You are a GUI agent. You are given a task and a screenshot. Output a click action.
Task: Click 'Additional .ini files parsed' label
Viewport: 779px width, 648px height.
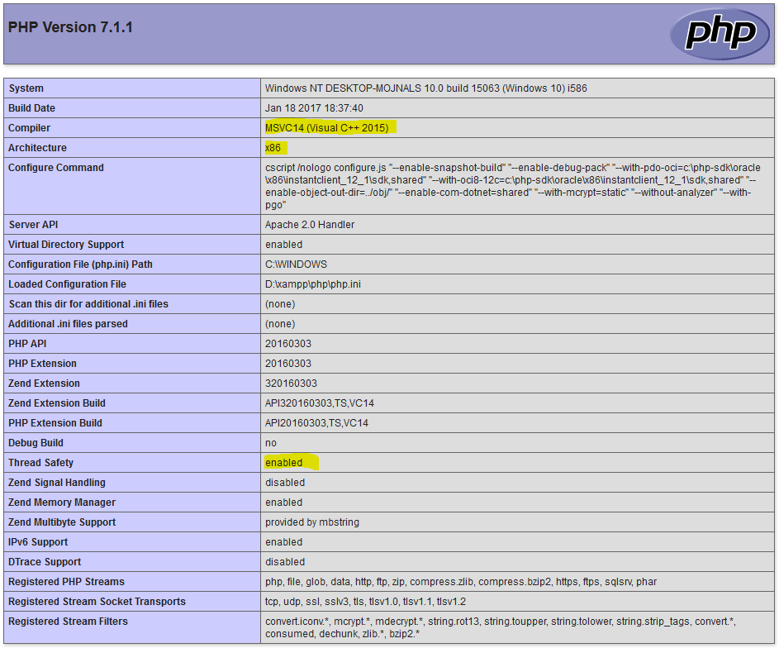click(68, 324)
